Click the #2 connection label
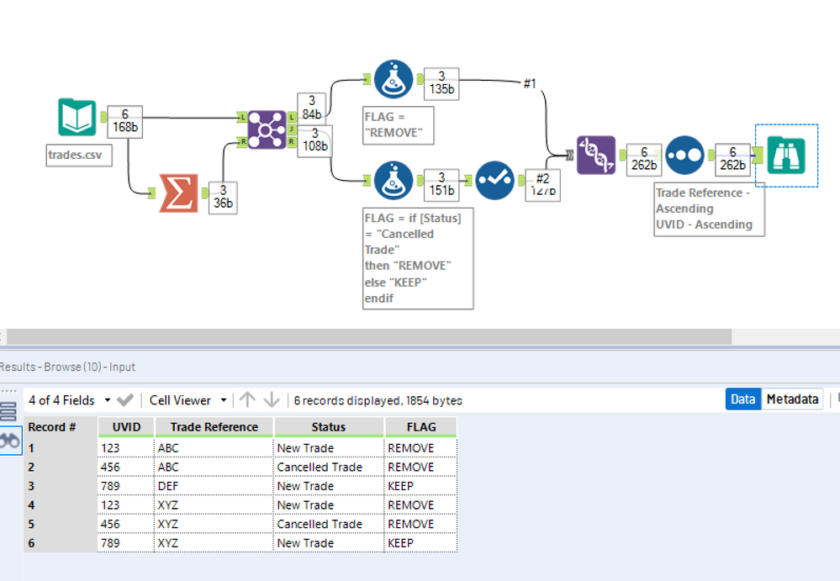This screenshot has height=581, width=840. point(542,178)
